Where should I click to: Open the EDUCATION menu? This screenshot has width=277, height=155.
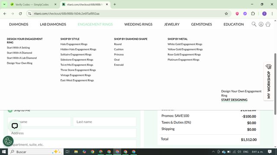pyautogui.click(x=234, y=24)
